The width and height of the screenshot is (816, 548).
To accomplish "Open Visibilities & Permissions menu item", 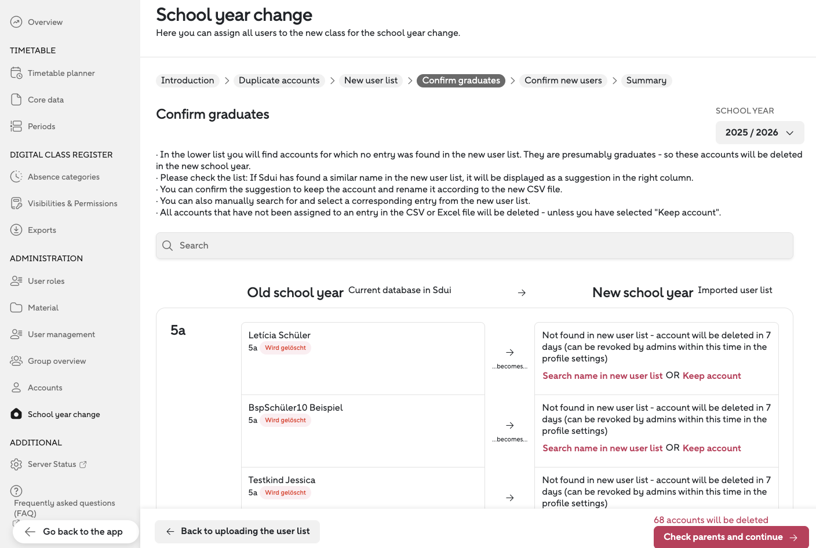I will tap(72, 203).
